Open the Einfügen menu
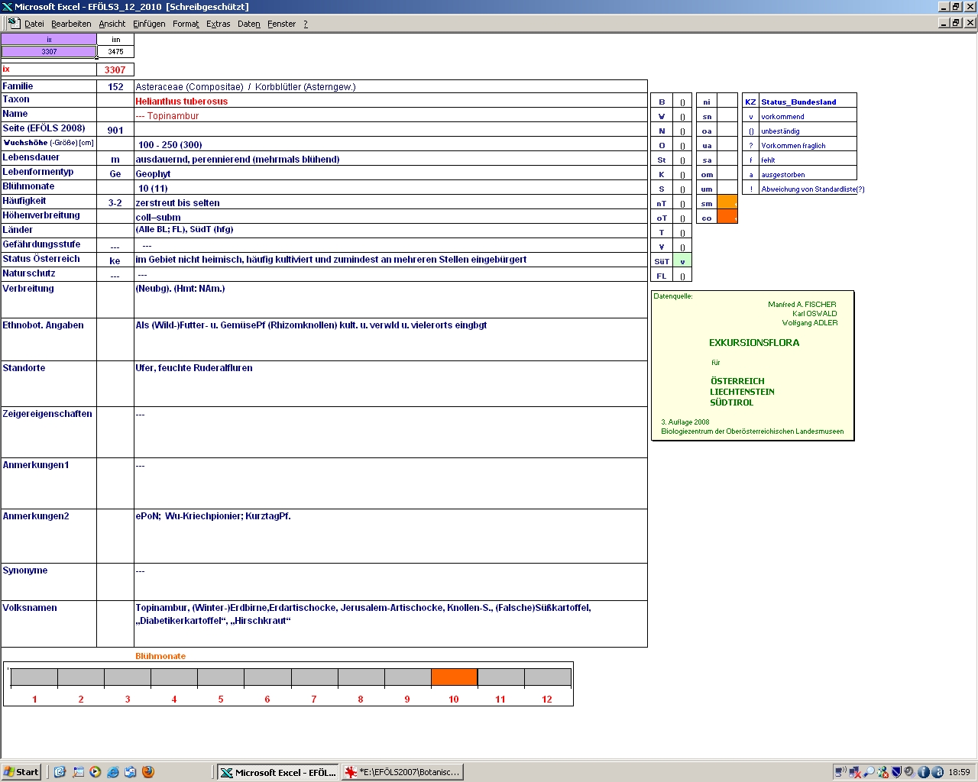The width and height of the screenshot is (978, 782). (x=149, y=24)
